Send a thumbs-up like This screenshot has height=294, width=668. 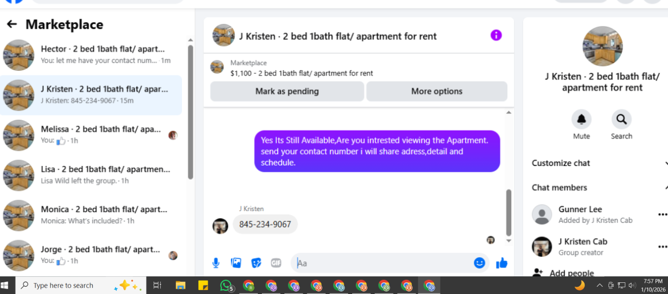[502, 263]
